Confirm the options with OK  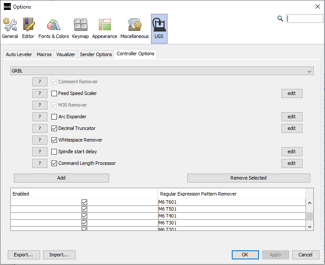pyautogui.click(x=245, y=255)
